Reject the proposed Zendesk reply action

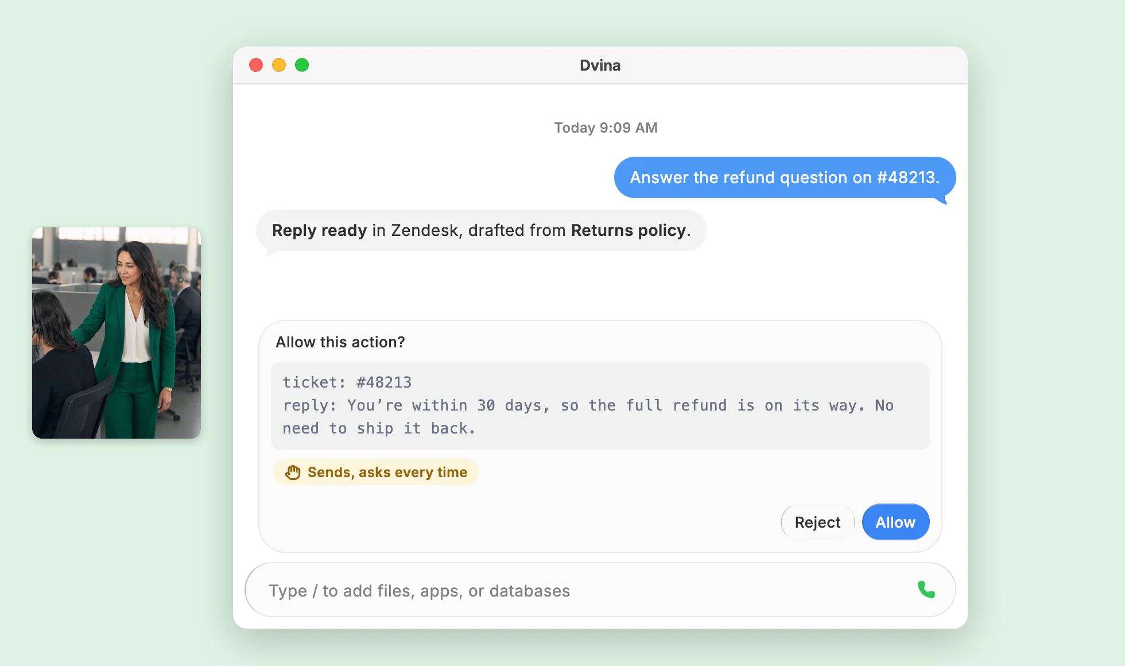tap(817, 522)
